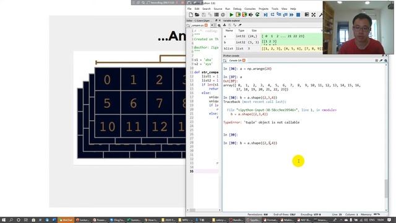Screen dimensions: 396x223
Task: Click the list-style toolbar icon
Action: (217, 15)
